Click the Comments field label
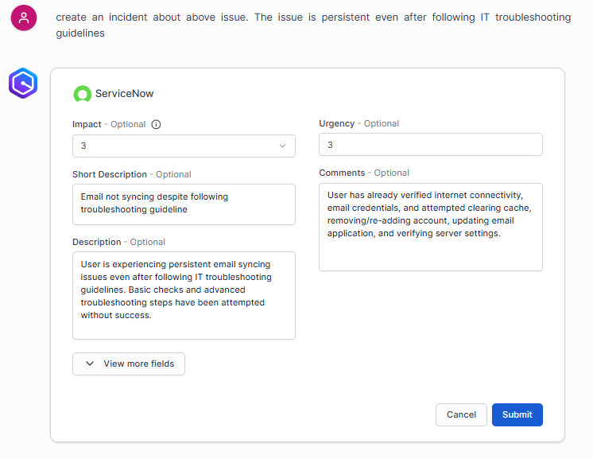 342,173
